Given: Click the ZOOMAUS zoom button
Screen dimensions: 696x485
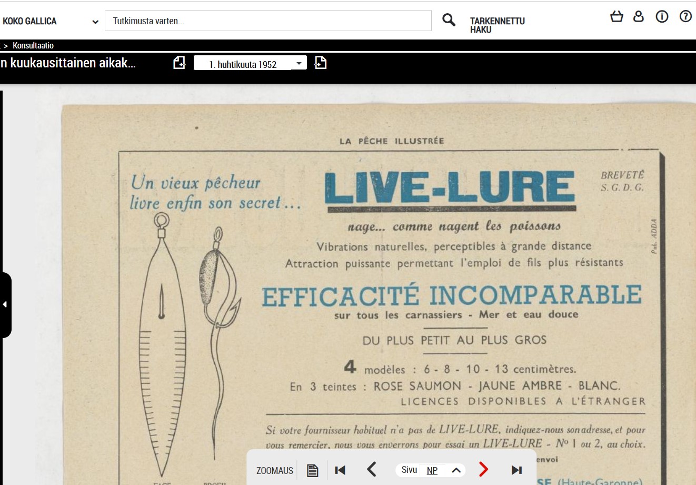Looking at the screenshot, I should point(274,470).
